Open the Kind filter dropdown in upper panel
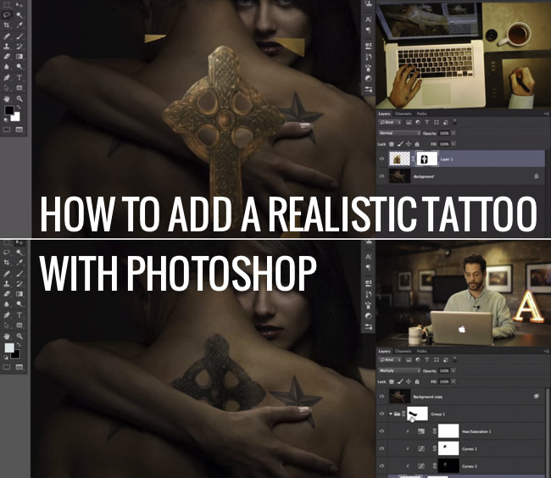The image size is (551, 478). click(x=390, y=122)
